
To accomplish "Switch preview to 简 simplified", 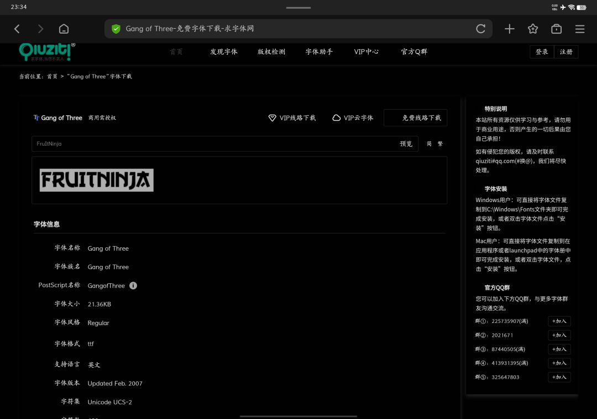I will point(429,144).
